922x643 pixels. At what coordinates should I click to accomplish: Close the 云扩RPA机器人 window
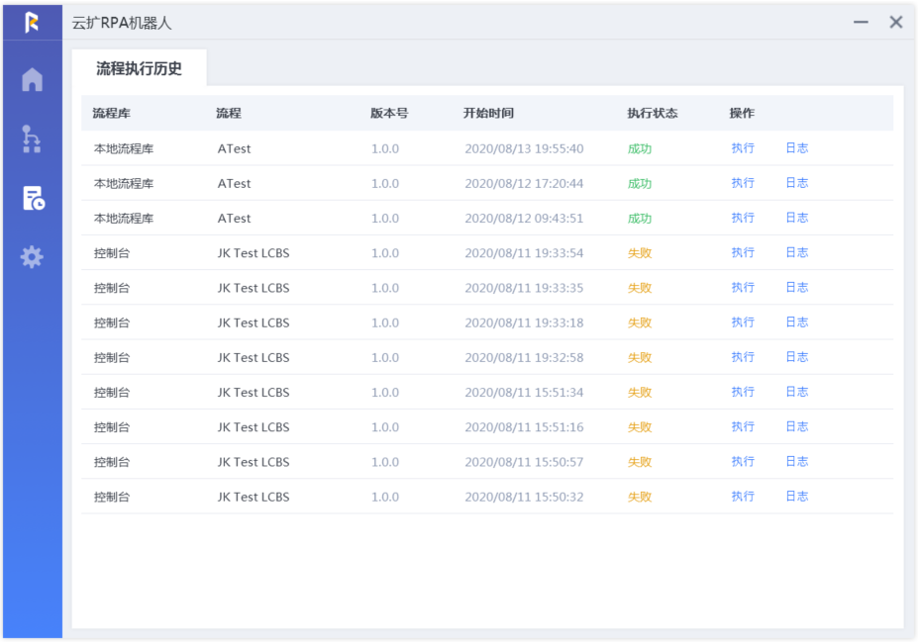pos(896,23)
